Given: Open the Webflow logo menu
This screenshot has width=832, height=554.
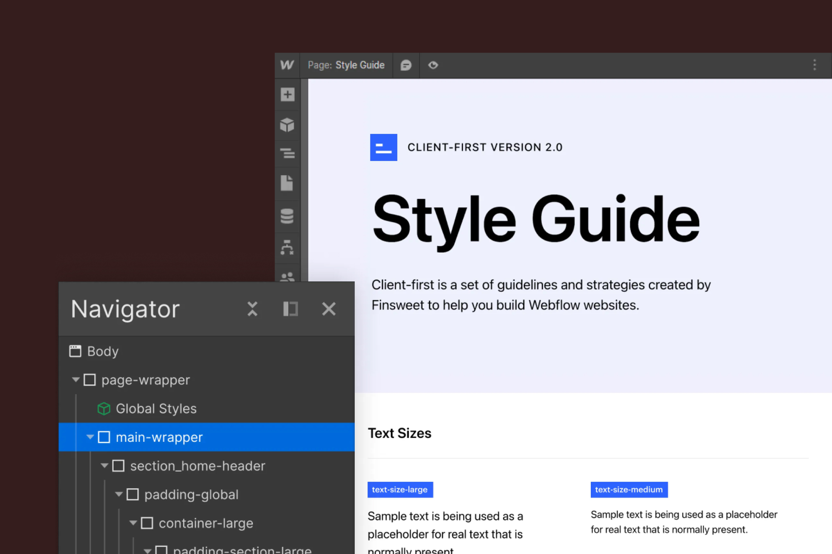Looking at the screenshot, I should click(287, 65).
